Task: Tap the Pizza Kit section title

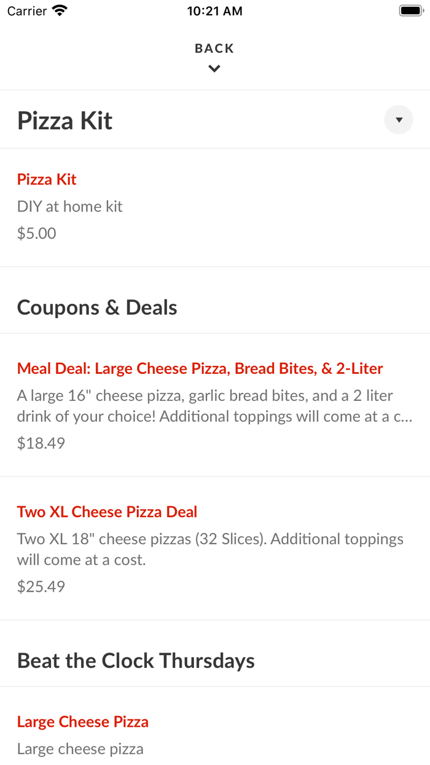Action: [x=64, y=120]
